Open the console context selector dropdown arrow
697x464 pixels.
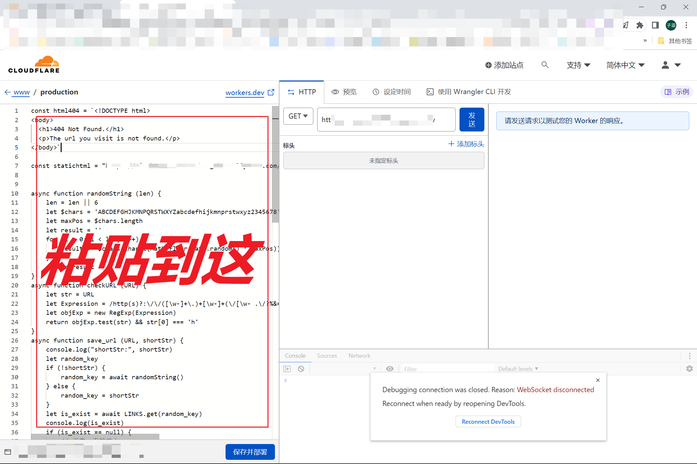[x=374, y=369]
